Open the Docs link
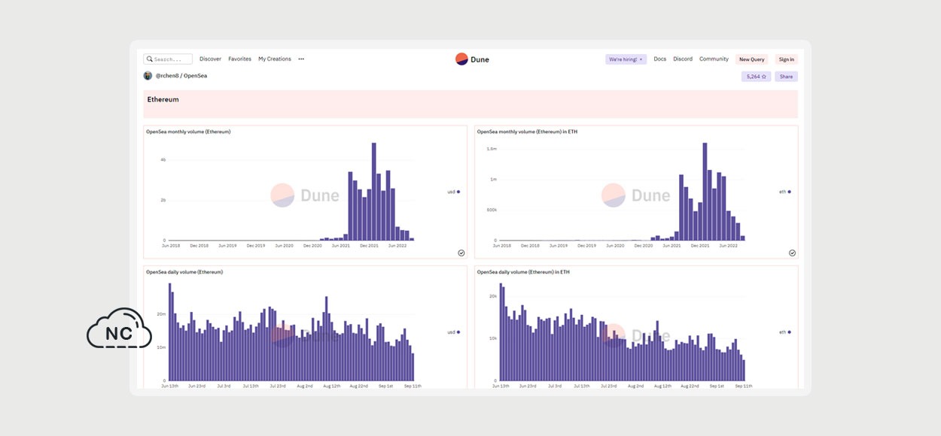 [x=659, y=59]
